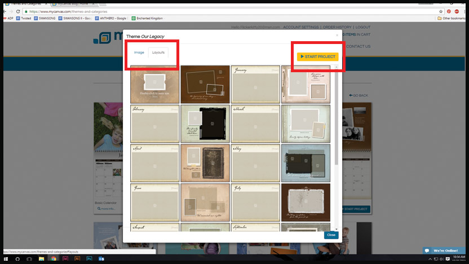Screen dimensions: 469x264
Task: Dismiss the theme dialog with the X
Action: [x=337, y=36]
